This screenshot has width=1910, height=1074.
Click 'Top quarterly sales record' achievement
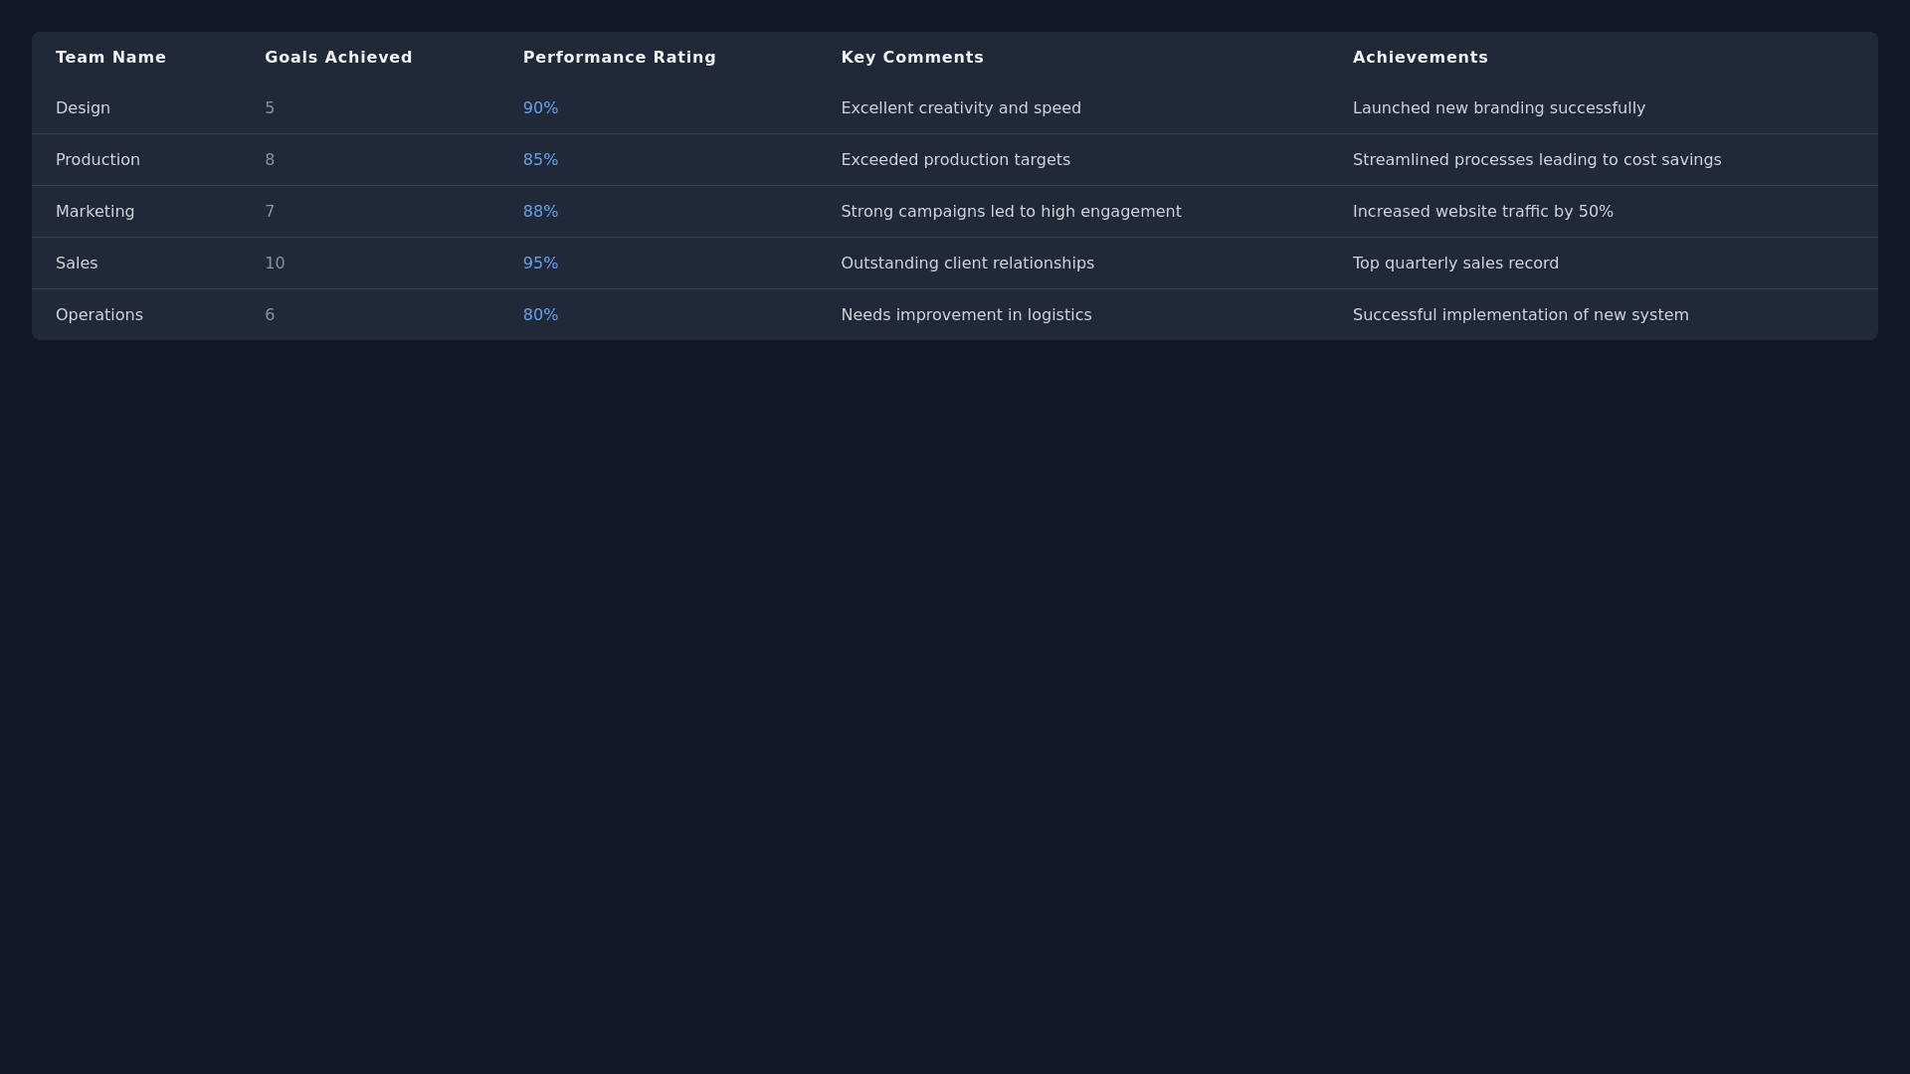click(1454, 264)
